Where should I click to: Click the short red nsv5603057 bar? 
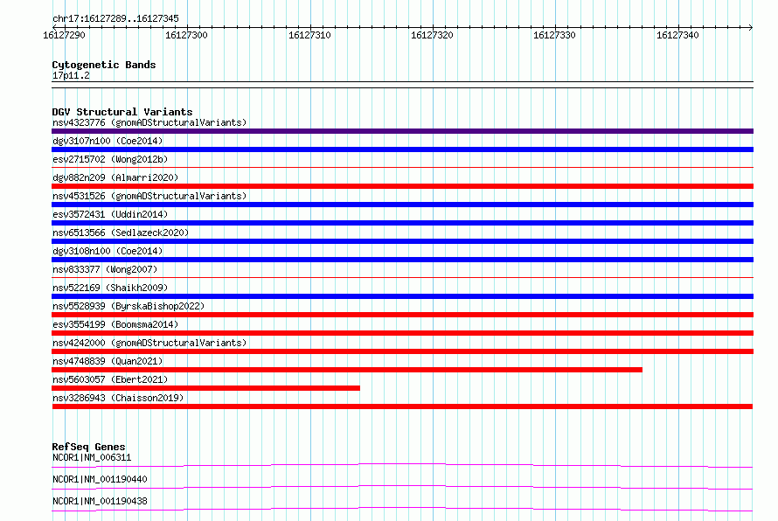(206, 388)
